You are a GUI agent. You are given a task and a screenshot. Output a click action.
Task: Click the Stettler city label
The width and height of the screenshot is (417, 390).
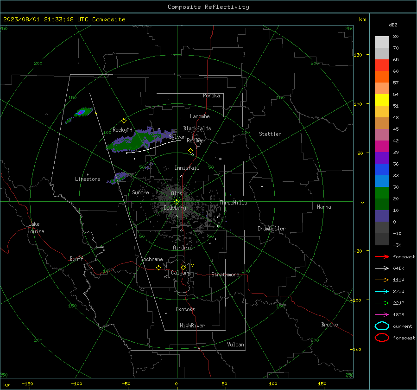pyautogui.click(x=270, y=134)
